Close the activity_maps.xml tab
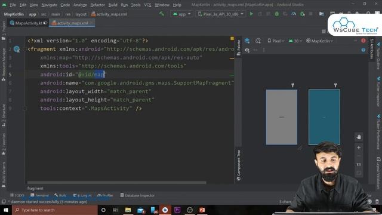 coord(91,23)
